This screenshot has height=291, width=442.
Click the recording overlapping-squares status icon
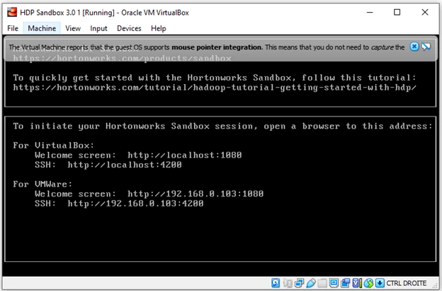(346, 283)
